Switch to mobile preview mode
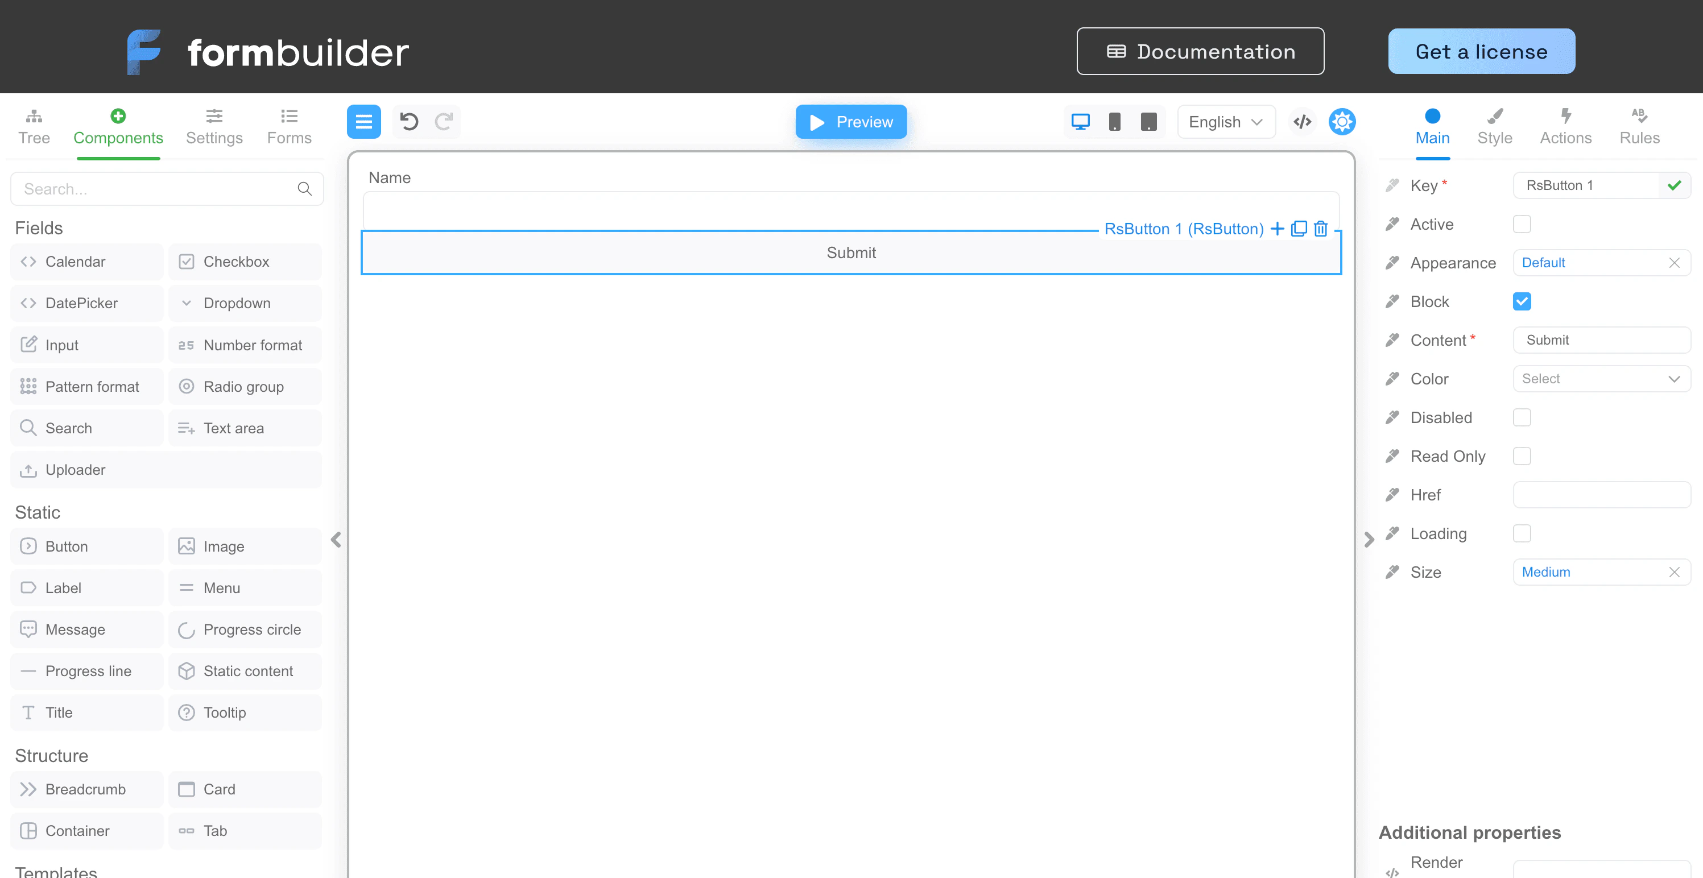The height and width of the screenshot is (878, 1703). tap(1115, 122)
